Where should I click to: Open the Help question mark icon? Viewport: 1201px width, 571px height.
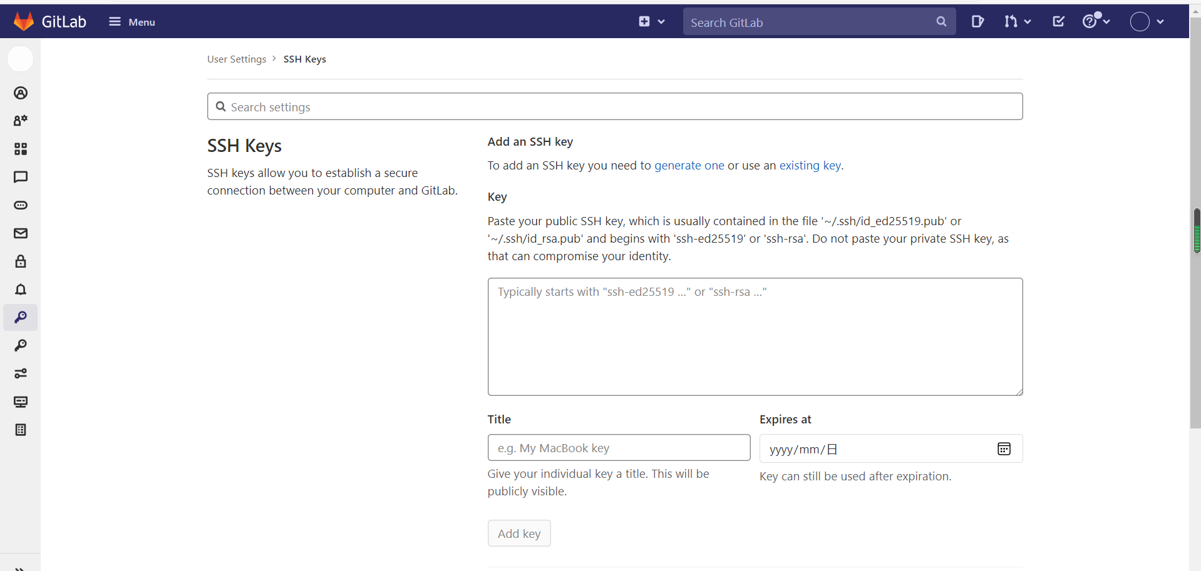(1090, 22)
